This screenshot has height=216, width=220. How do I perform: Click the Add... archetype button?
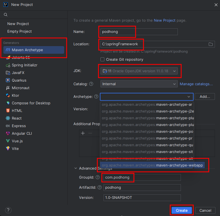click(x=205, y=96)
